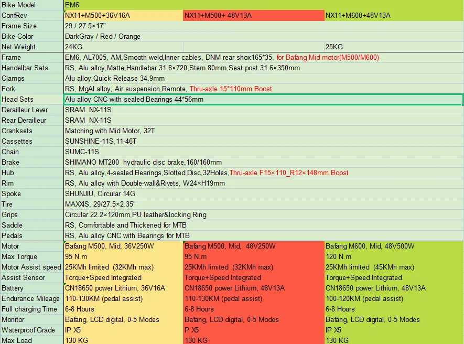The image size is (464, 344).
Task: Click the yellow 6-8 Hours charging cell
Action: pyautogui.click(x=123, y=309)
